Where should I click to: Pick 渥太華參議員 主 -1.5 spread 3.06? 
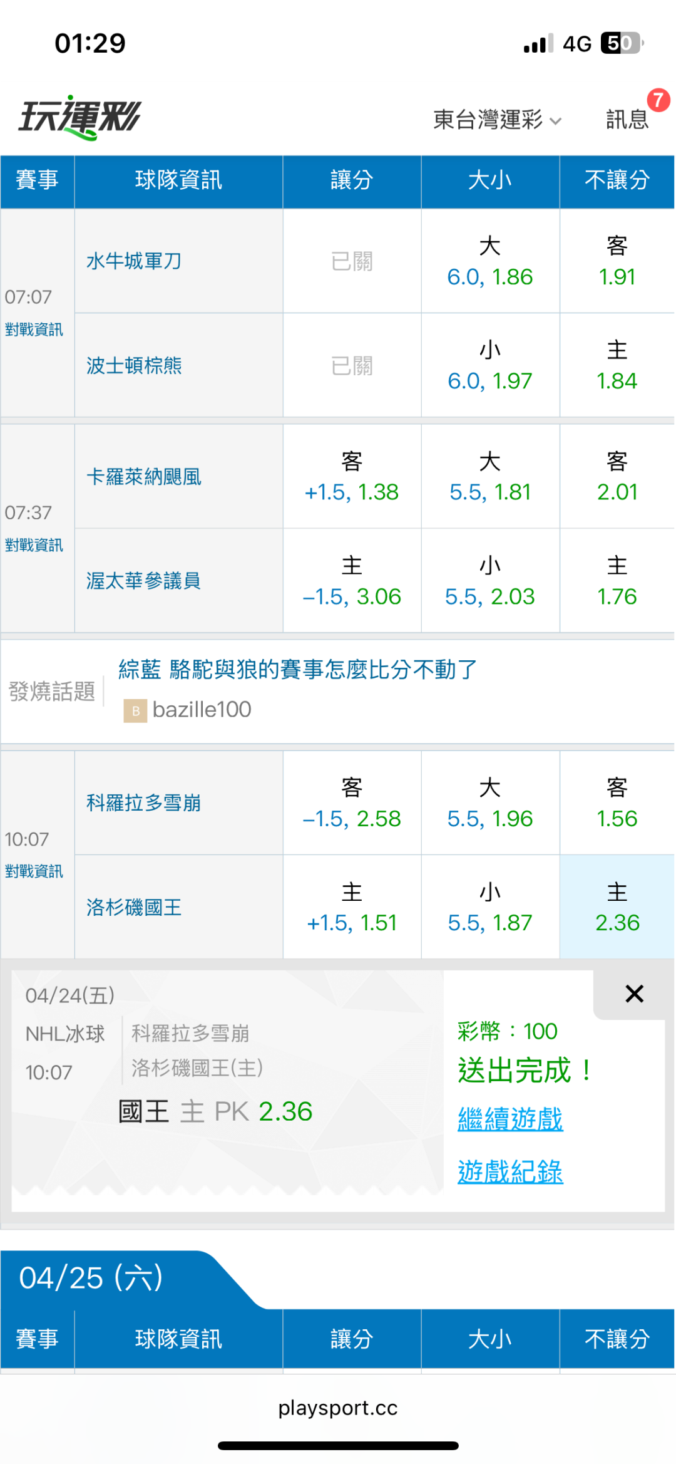pos(352,581)
